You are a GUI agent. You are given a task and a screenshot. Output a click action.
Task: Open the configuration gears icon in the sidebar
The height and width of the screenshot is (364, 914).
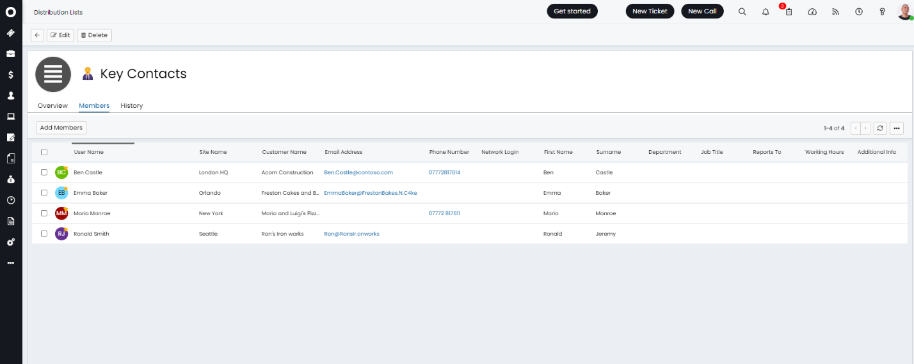pyautogui.click(x=11, y=242)
